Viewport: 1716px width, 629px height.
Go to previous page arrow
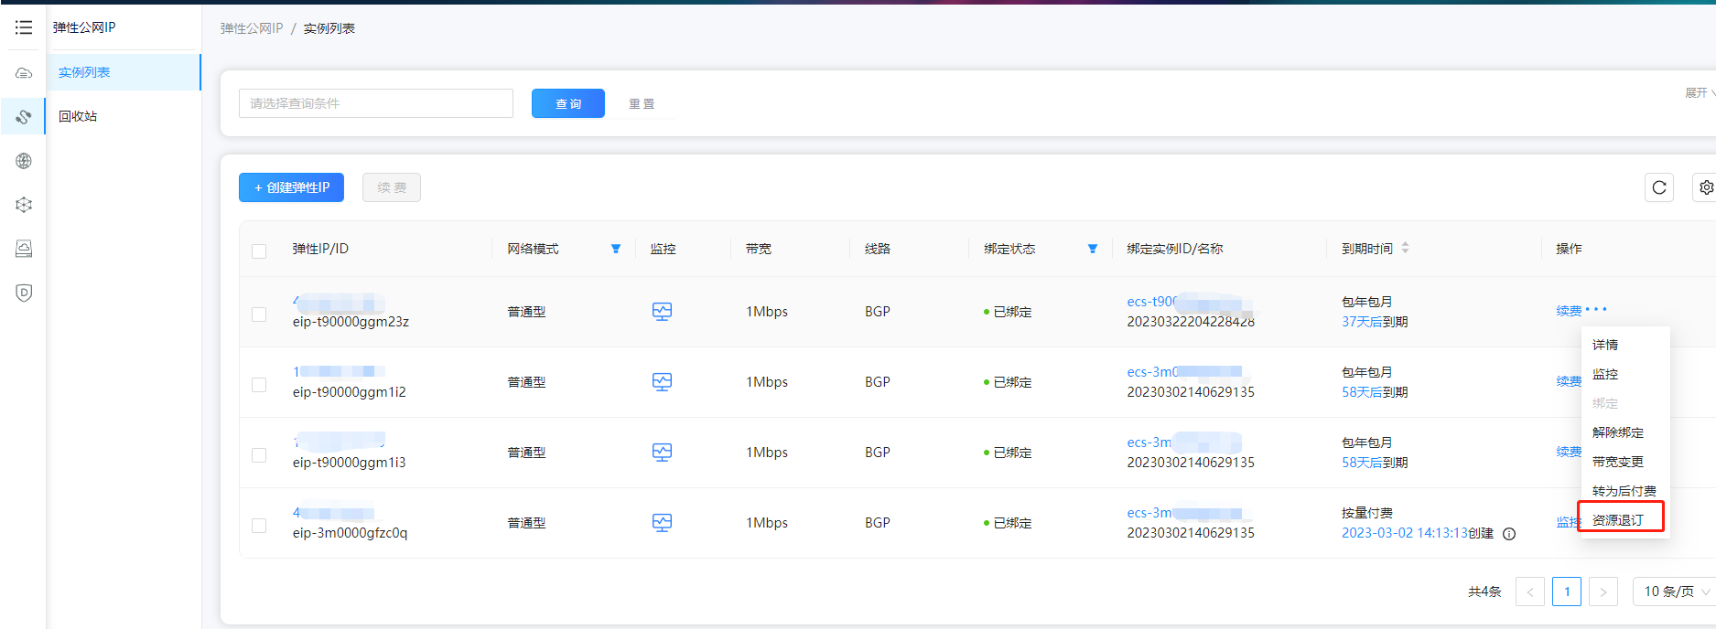[1530, 592]
